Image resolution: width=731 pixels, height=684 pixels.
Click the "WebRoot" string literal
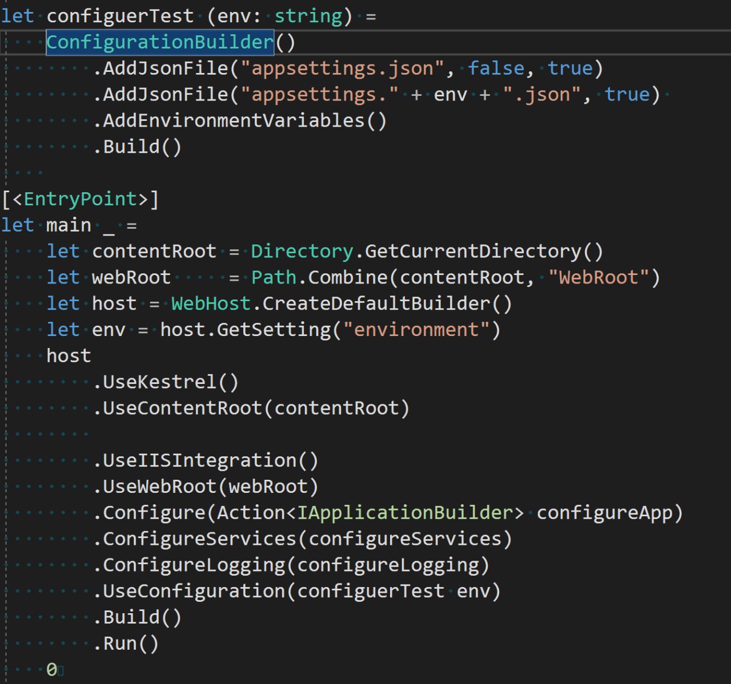599,278
